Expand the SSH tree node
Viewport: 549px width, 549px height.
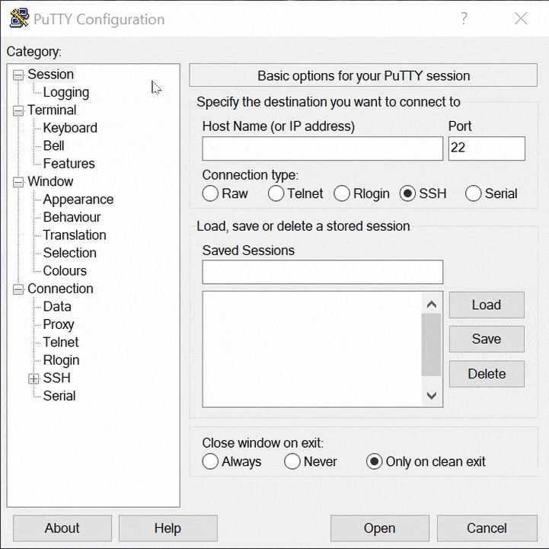34,378
